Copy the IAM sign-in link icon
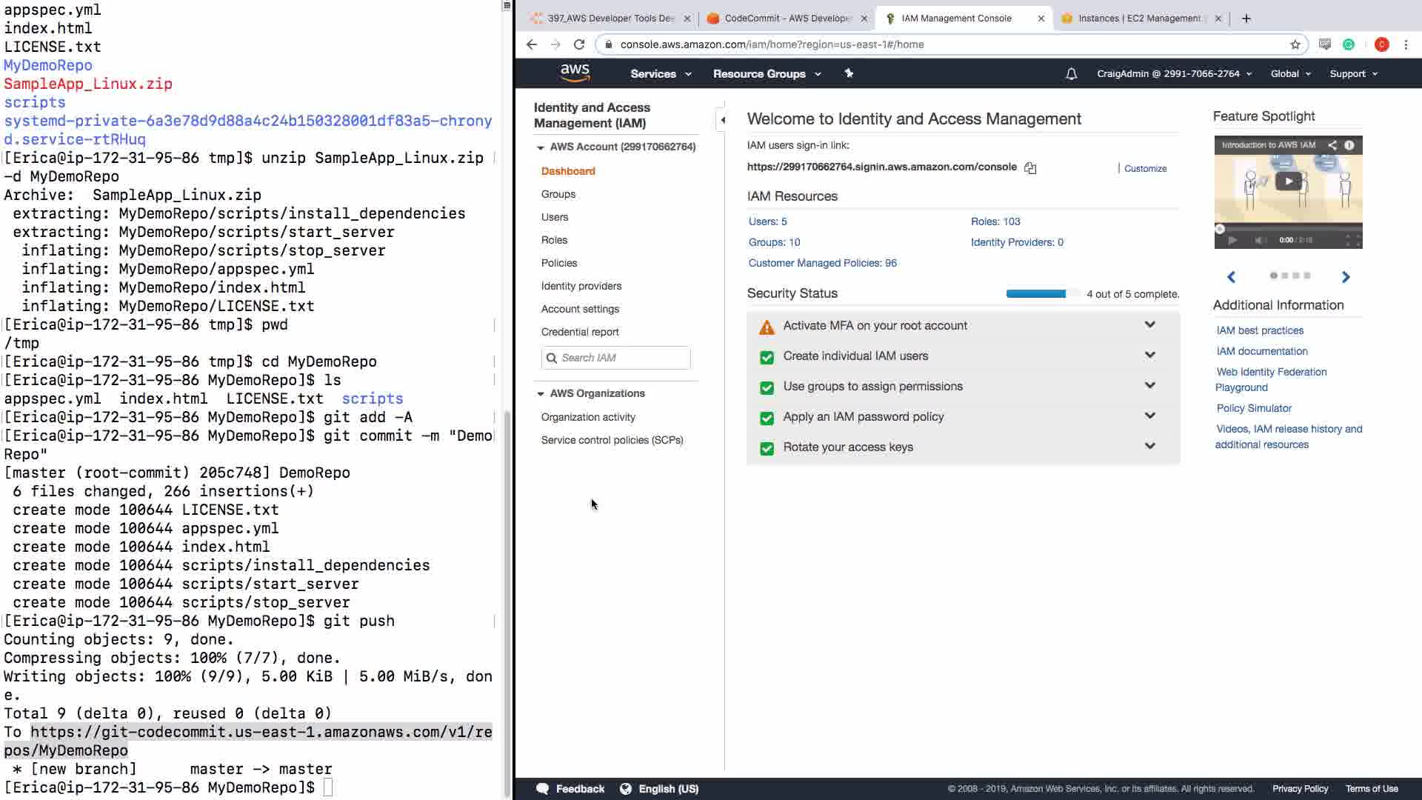This screenshot has height=800, width=1422. click(x=1030, y=168)
